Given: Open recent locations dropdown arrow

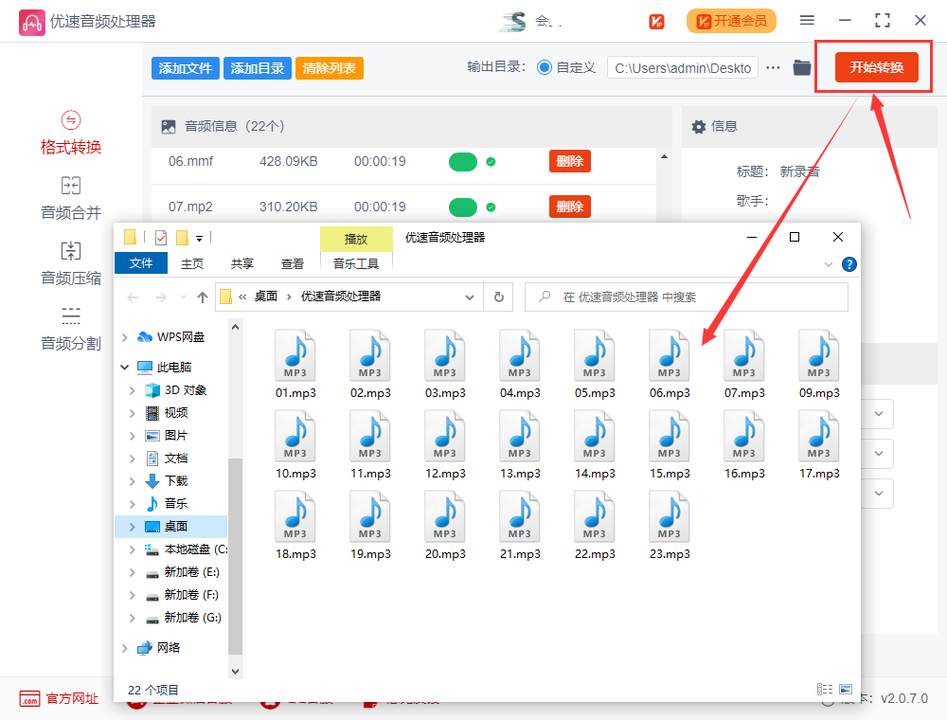Looking at the screenshot, I should tap(183, 297).
